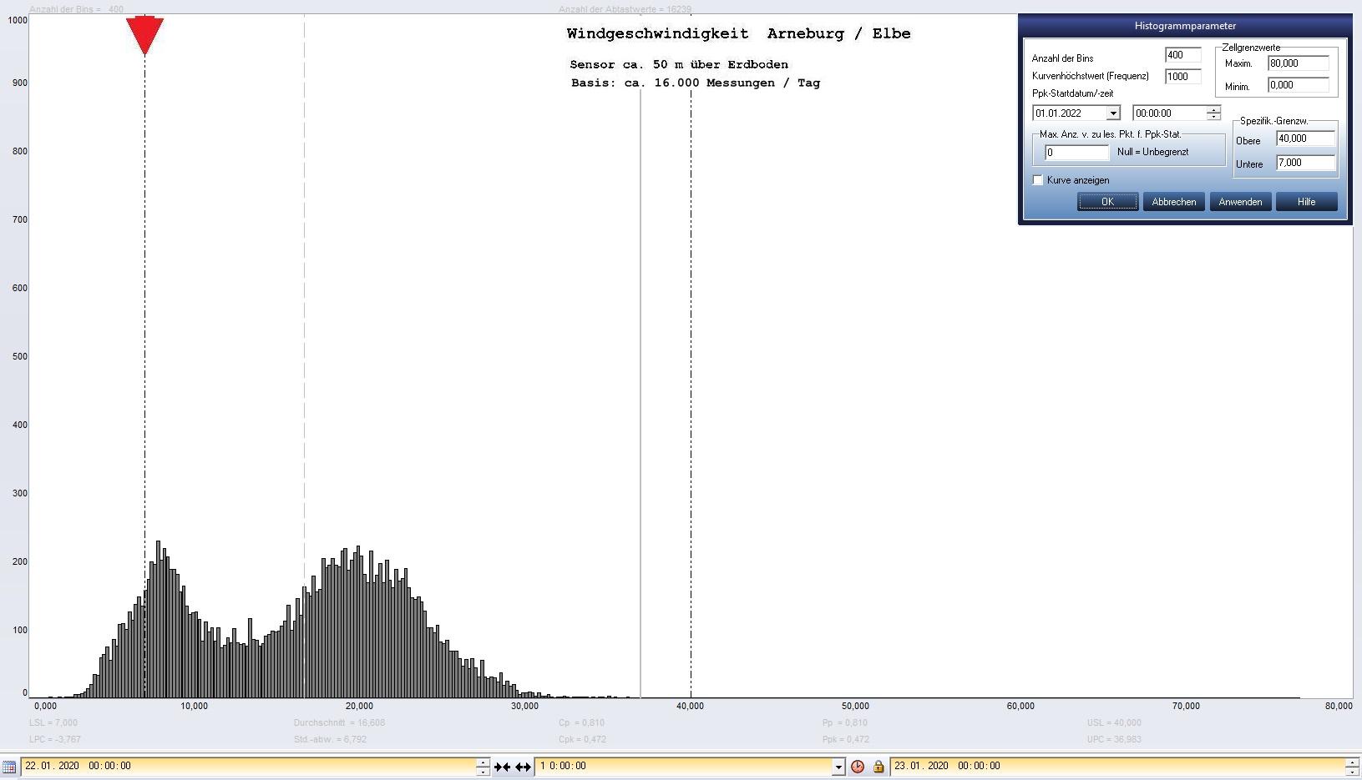Select the Obere specification limit field
1362x780 pixels.
[x=1304, y=139]
